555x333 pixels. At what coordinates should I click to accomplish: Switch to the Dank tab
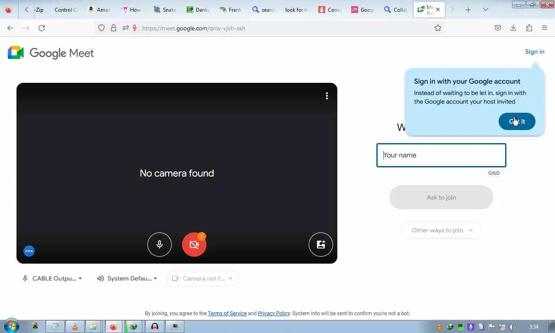[x=198, y=10]
